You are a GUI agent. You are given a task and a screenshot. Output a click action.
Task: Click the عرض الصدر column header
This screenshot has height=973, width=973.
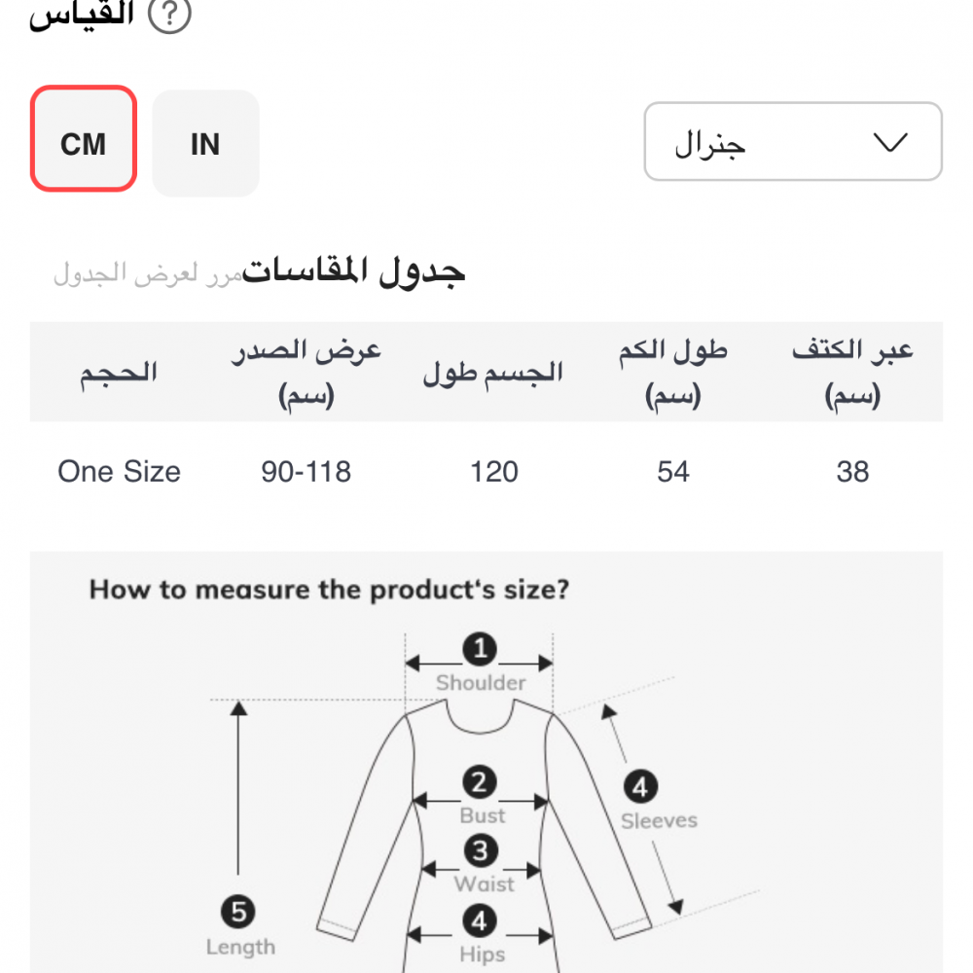coord(306,373)
